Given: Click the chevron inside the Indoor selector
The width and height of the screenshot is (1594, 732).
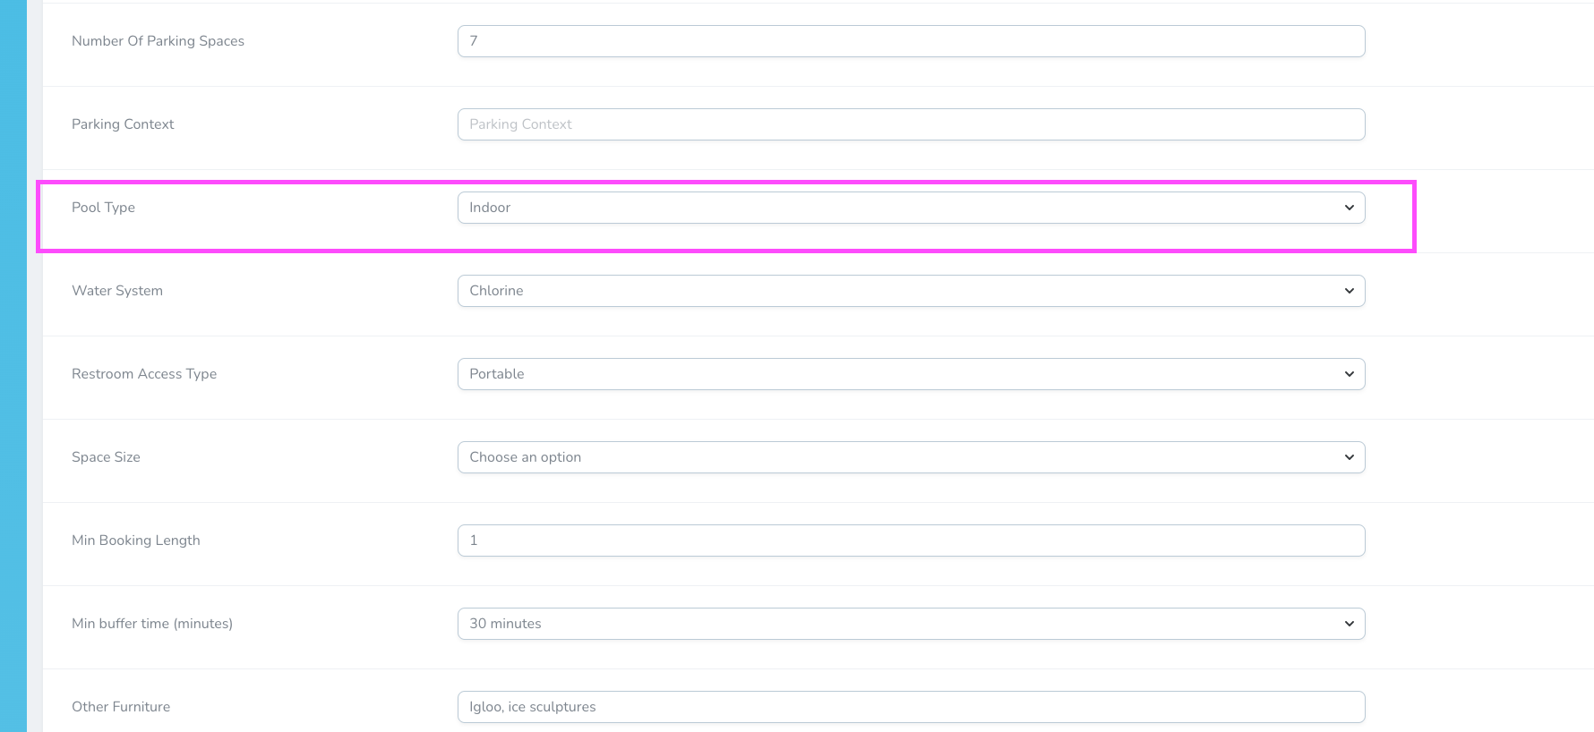Looking at the screenshot, I should tap(1349, 207).
